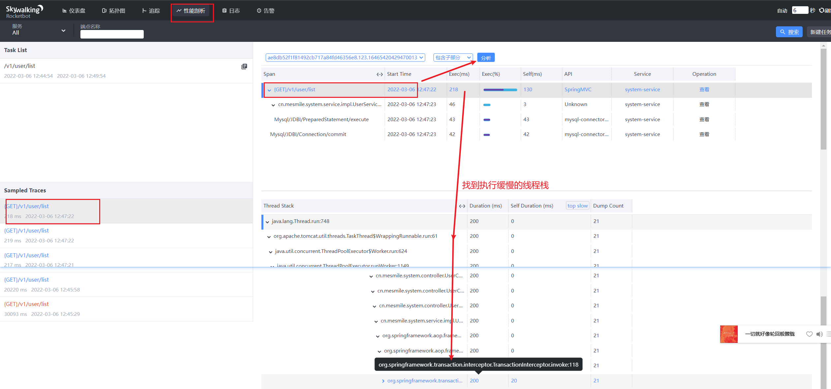
Task: Click the Span column resize arrows icon
Action: (x=379, y=74)
